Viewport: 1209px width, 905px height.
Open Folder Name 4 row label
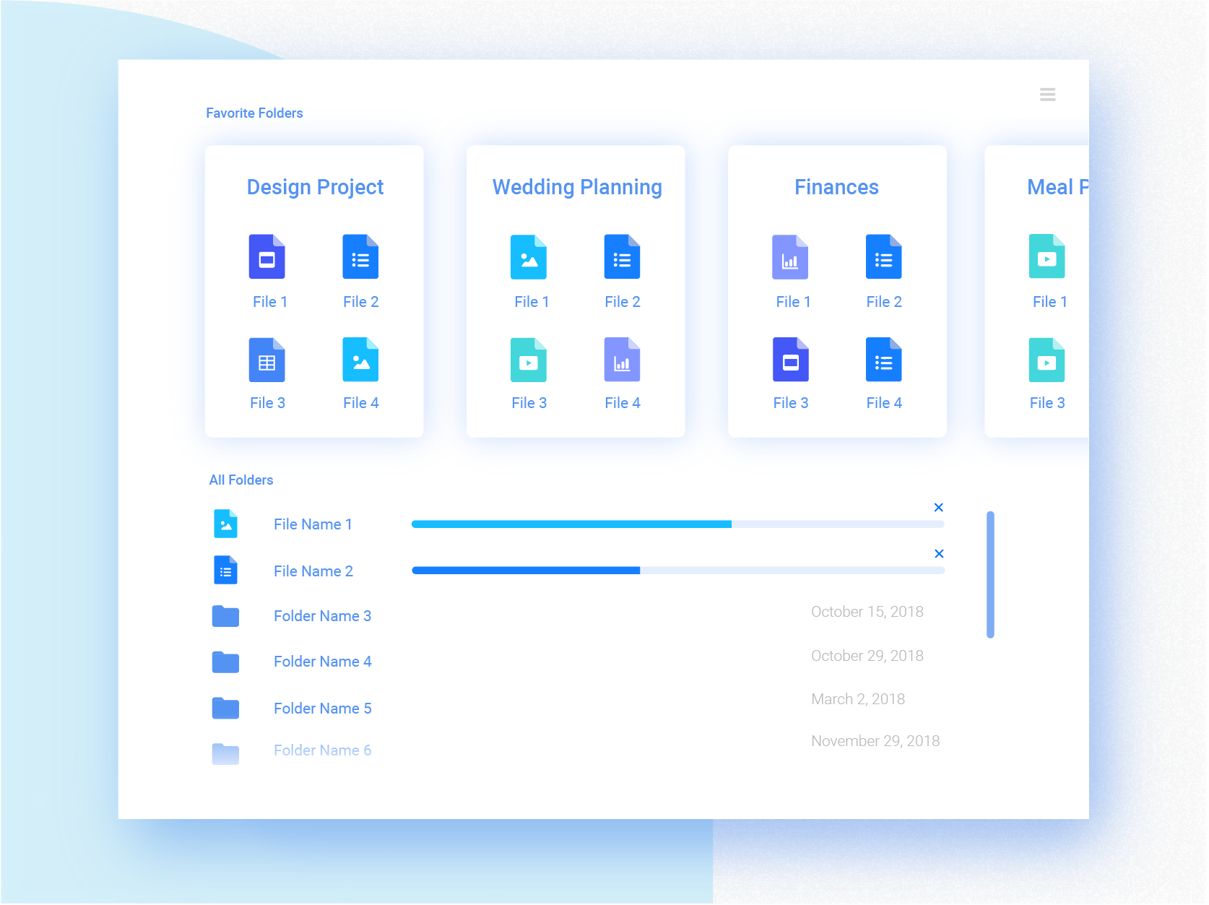(x=322, y=662)
